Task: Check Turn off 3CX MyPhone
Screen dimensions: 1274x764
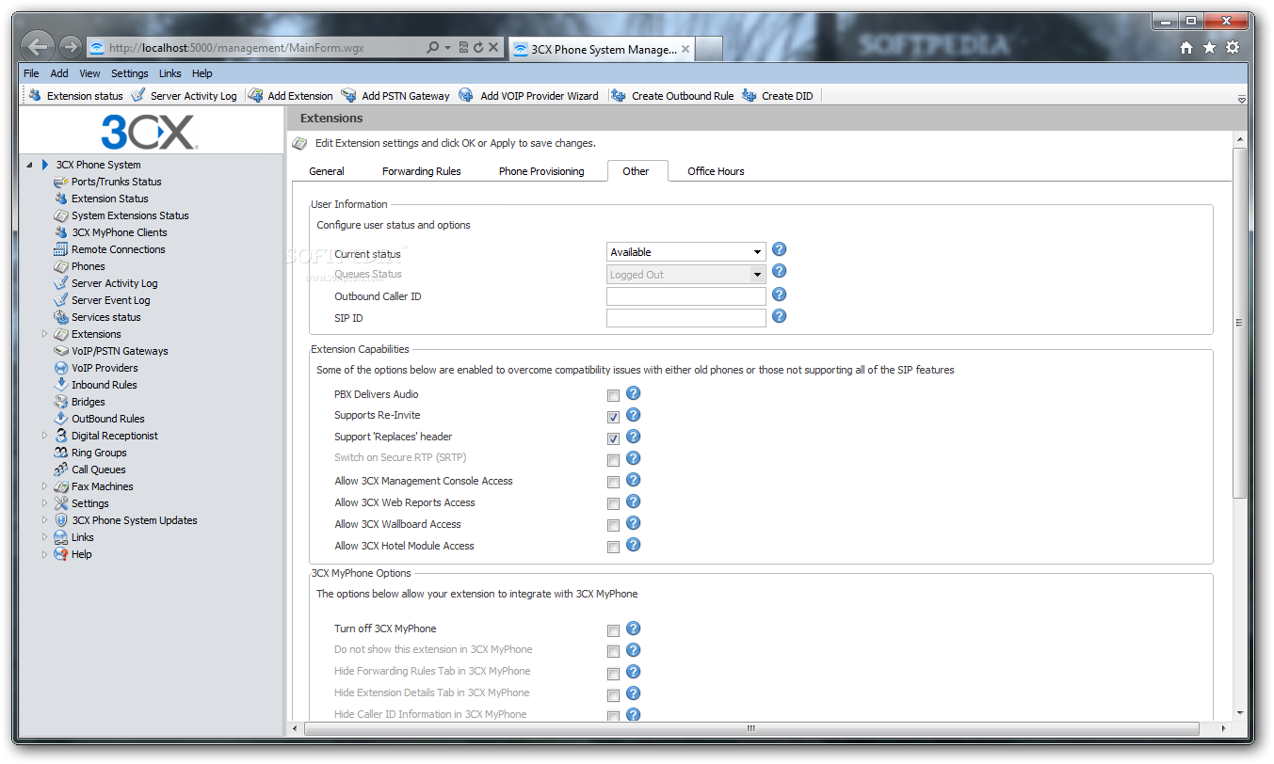Action: [613, 630]
